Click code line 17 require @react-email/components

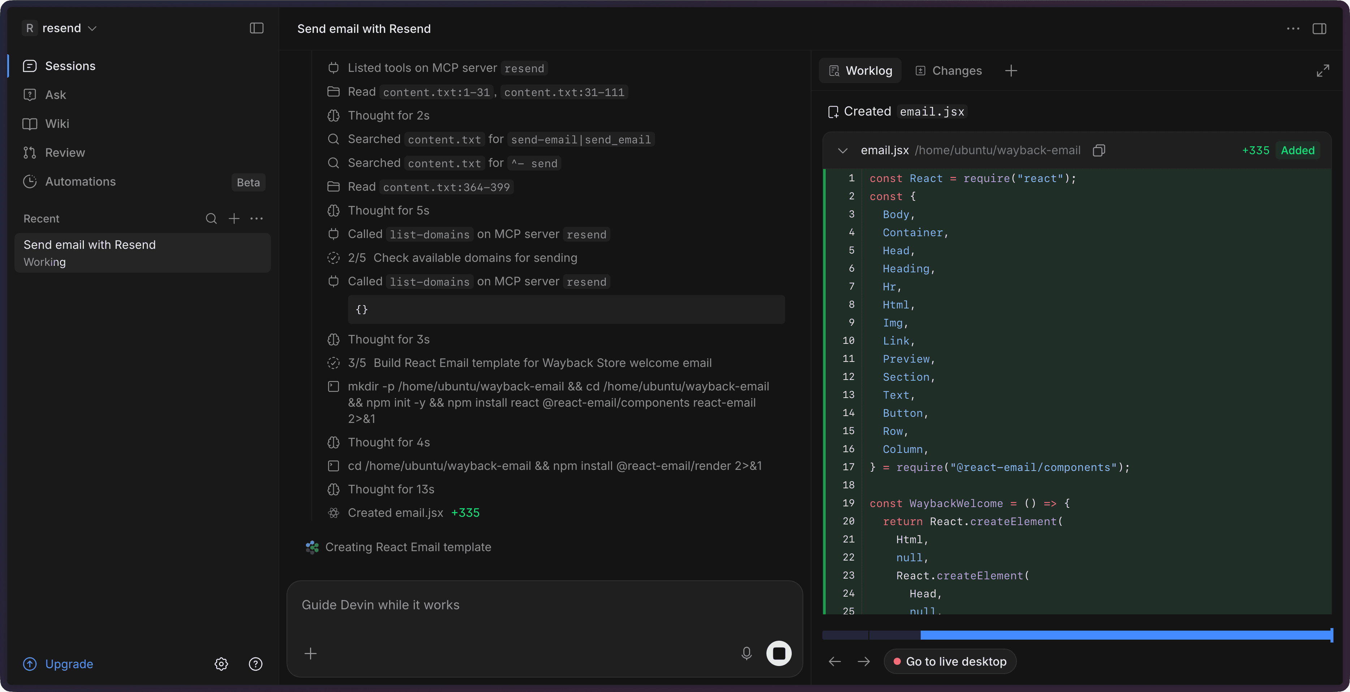point(999,467)
